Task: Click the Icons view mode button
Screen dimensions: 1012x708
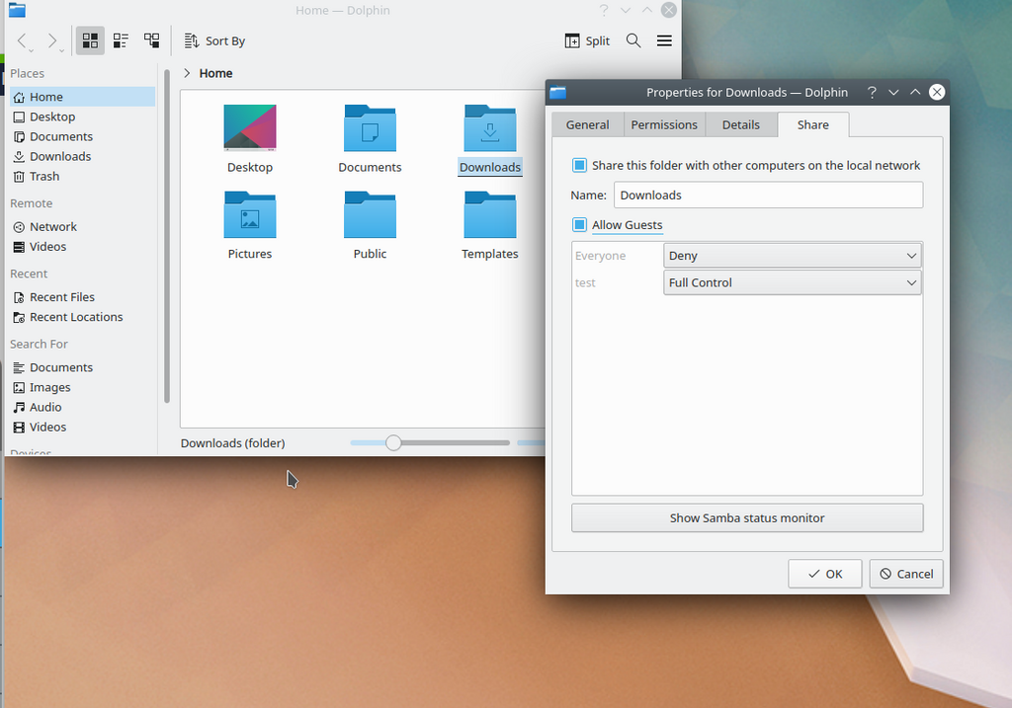Action: 90,40
